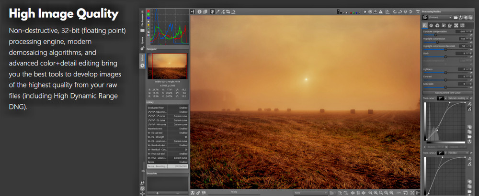Select 'Wavelet Levels' history entry
479x196 pixels.
[167, 129]
